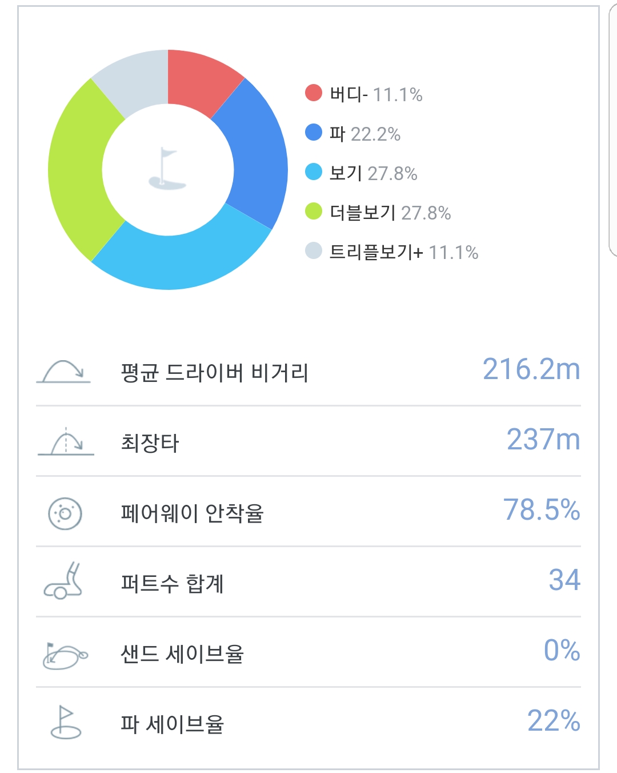Select the red 버디 legend dot

point(314,93)
